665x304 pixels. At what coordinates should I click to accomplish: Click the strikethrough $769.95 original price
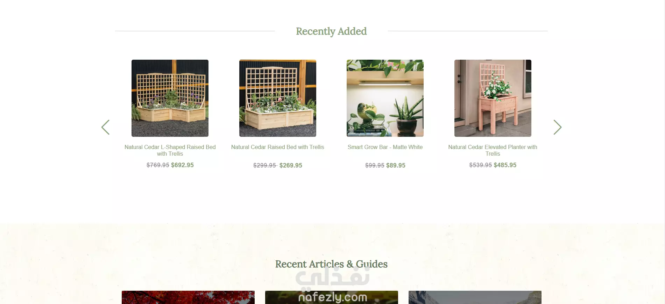(x=158, y=165)
